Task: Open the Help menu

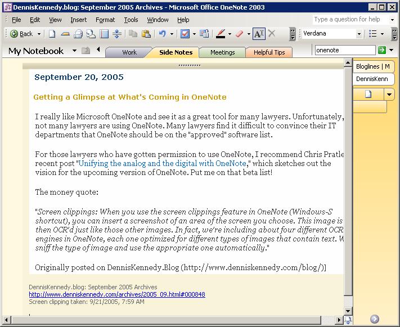Action: [x=183, y=20]
